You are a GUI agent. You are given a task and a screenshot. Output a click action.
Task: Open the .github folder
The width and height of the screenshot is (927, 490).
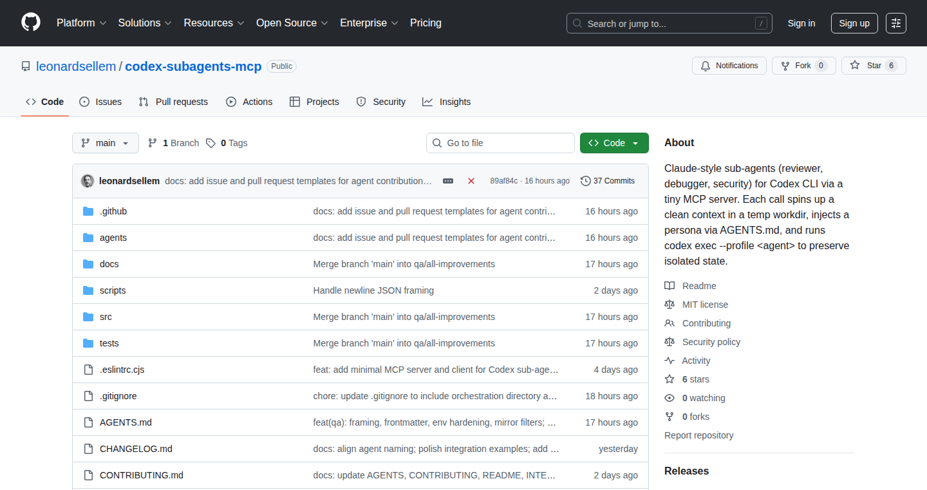coord(113,211)
